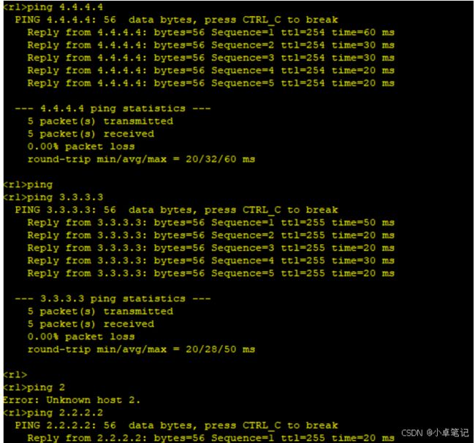Click the '3.3.3.3 ping statistics' heading
Viewport: 475px width, 443px height.
113,299
